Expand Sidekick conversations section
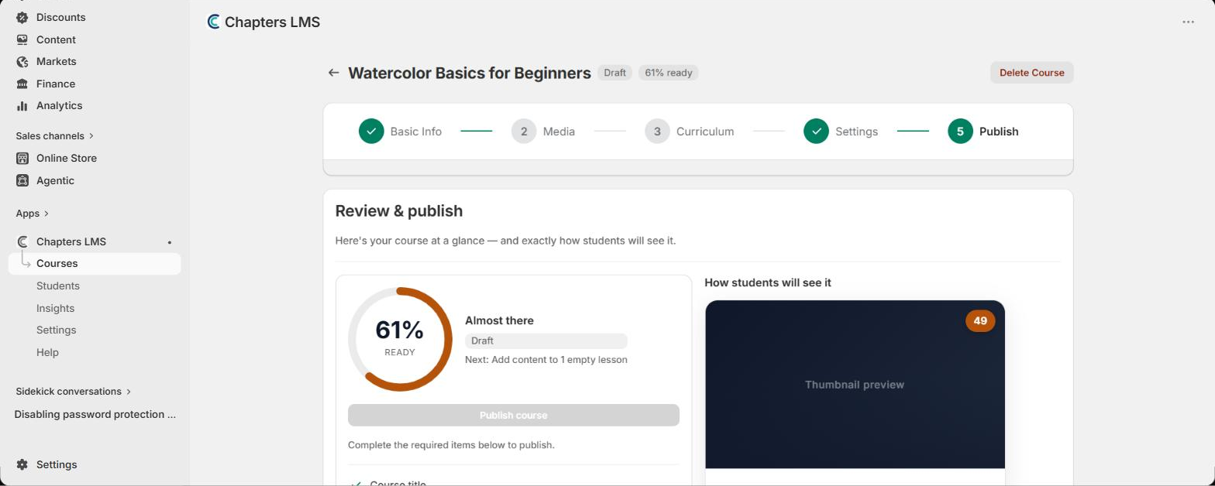 tap(74, 391)
